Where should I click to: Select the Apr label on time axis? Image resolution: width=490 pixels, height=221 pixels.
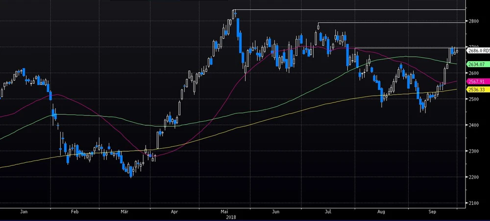[x=175, y=213]
